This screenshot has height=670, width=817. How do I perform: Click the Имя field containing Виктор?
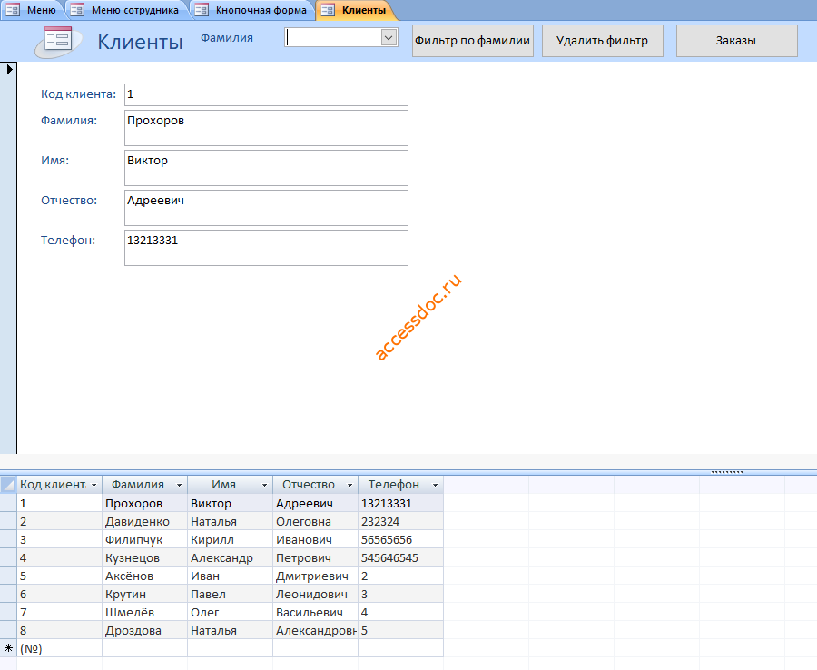pos(266,168)
